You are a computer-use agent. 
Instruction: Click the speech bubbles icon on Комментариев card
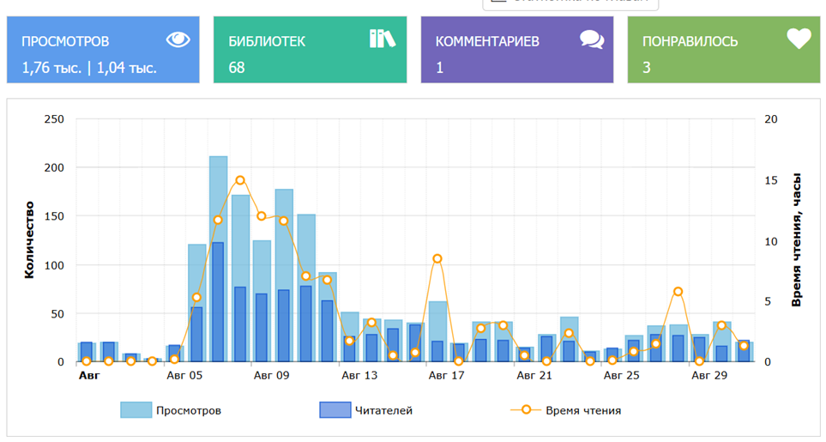592,39
